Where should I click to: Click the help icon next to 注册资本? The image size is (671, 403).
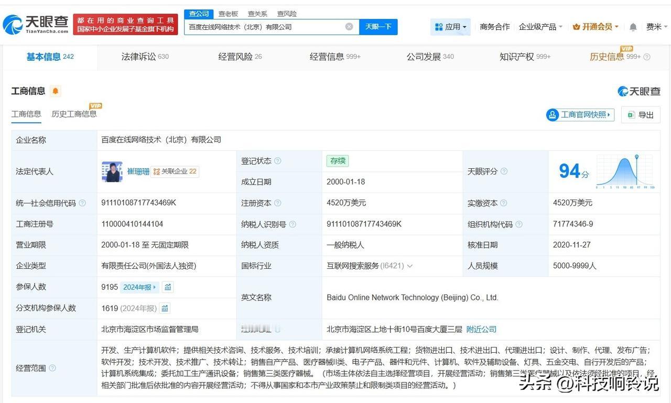pos(277,203)
